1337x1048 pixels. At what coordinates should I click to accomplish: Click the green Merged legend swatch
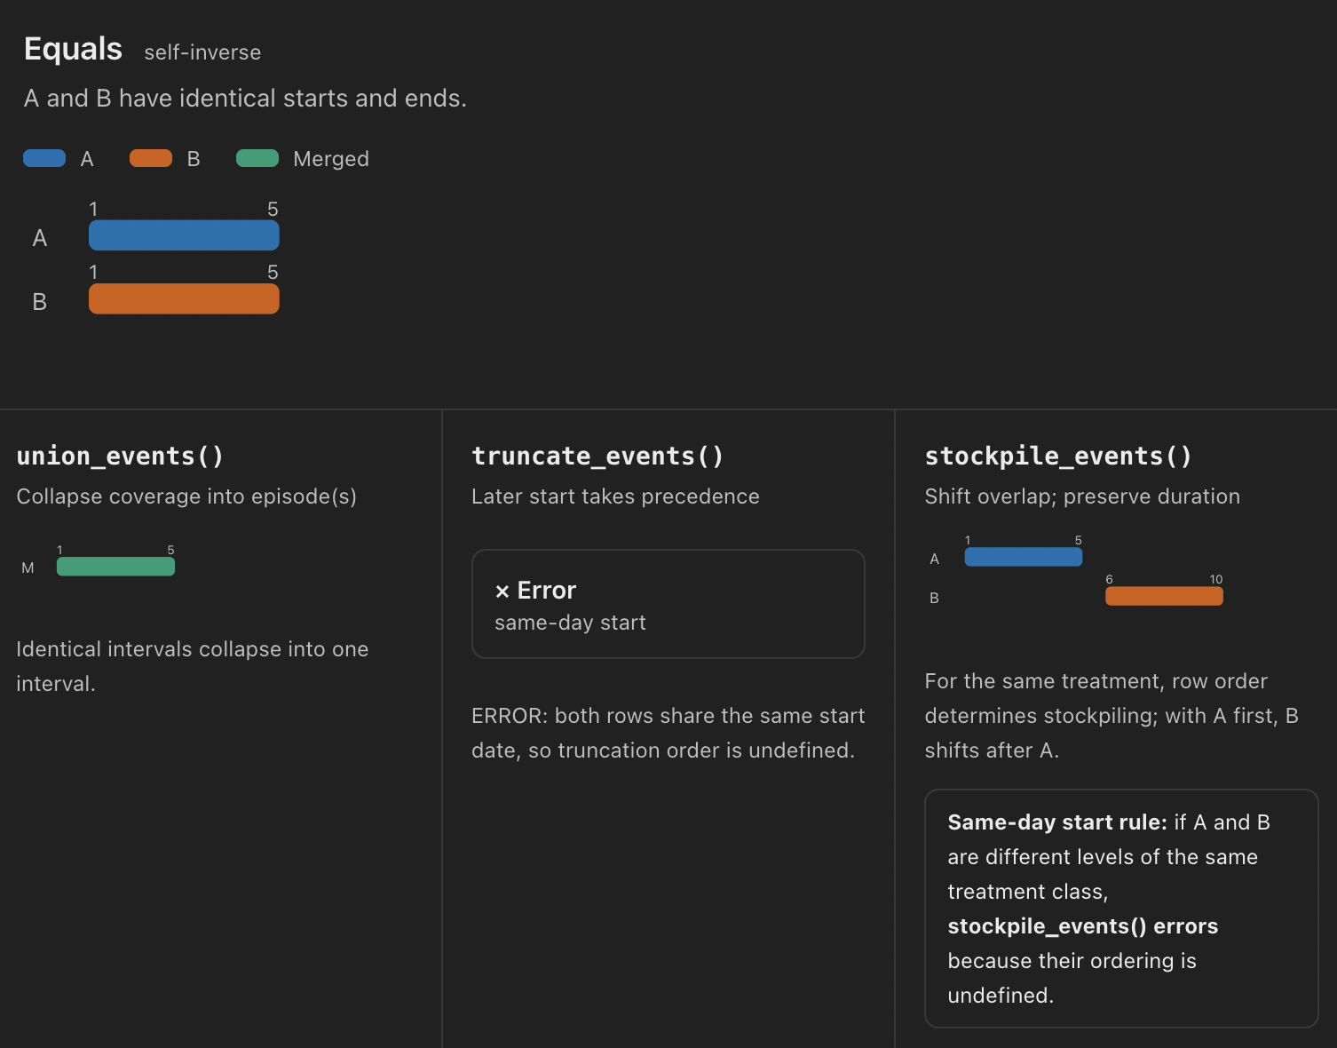(257, 158)
